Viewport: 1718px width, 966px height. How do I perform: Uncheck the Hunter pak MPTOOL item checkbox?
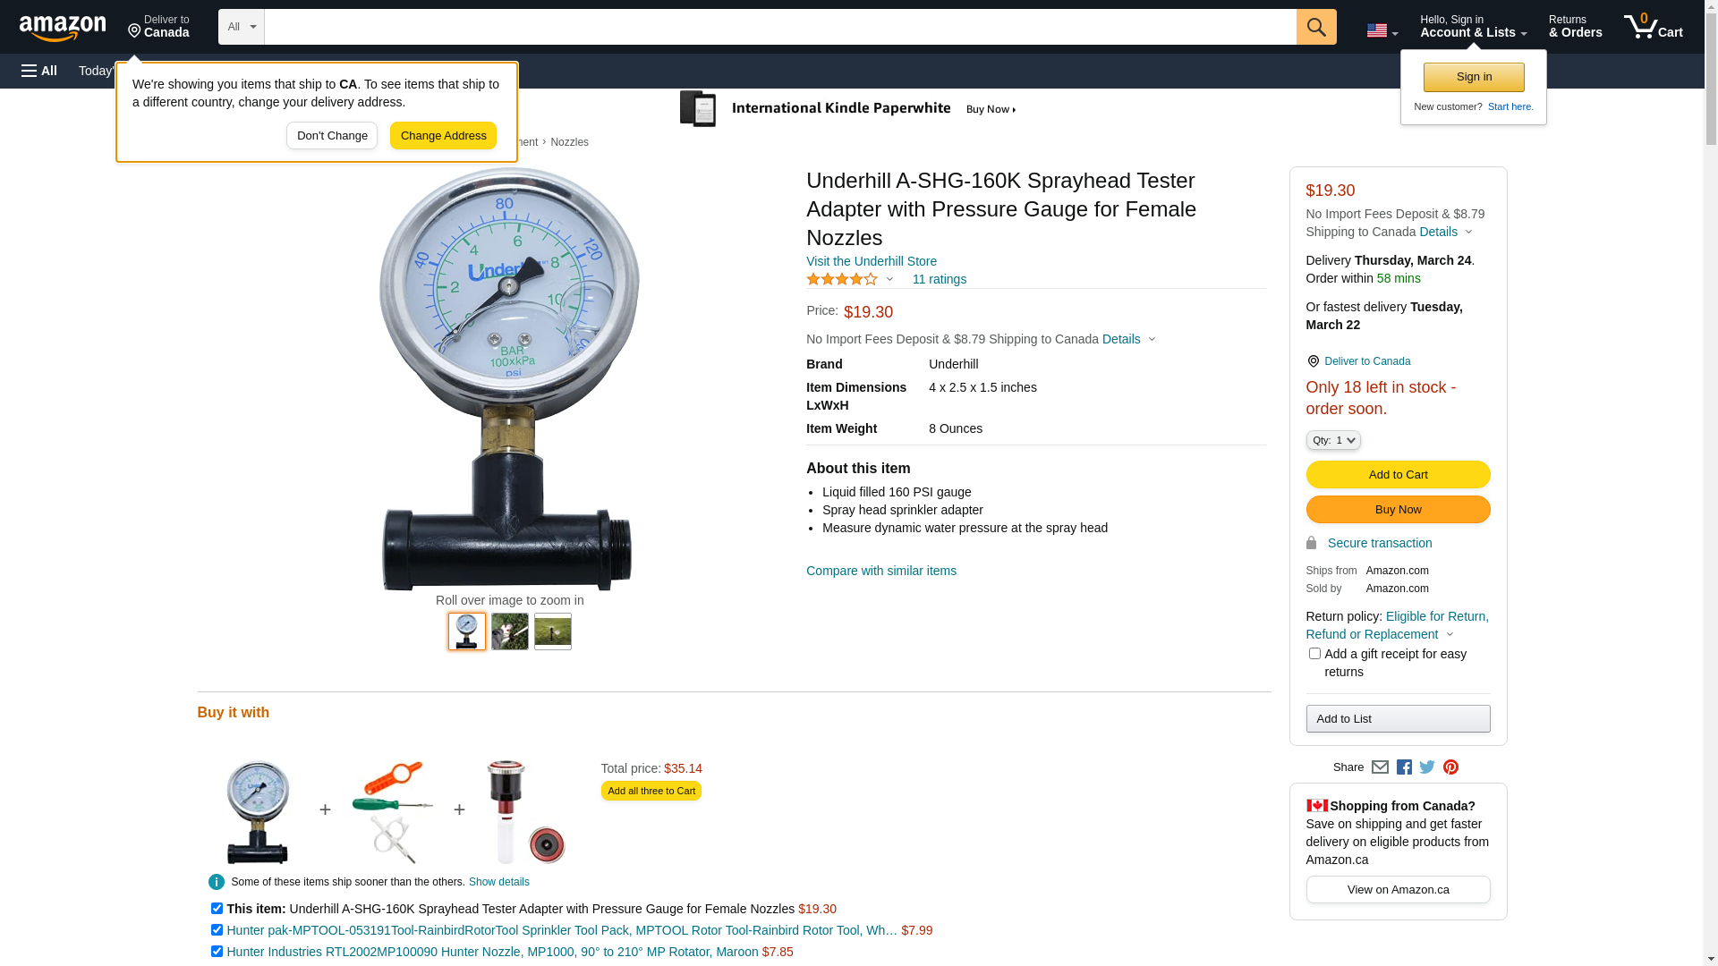pyautogui.click(x=217, y=930)
